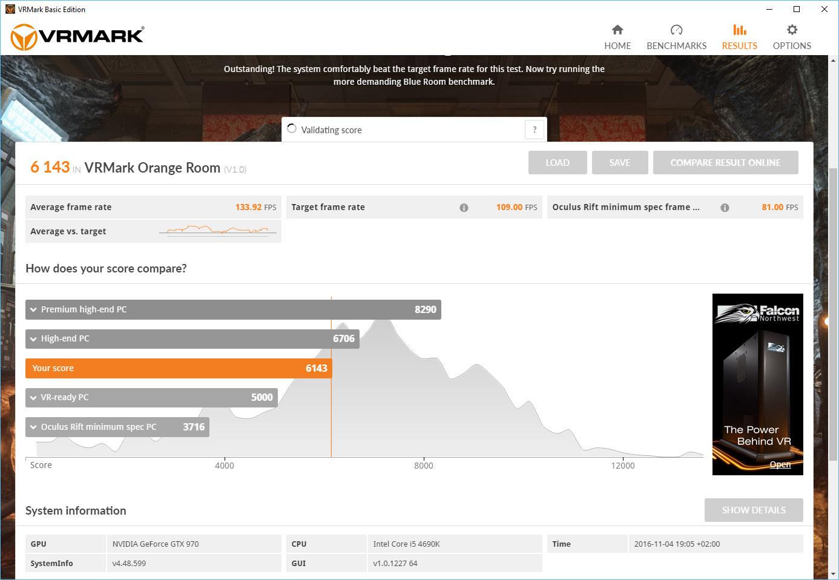Click info icon beside Target frame rate
This screenshot has height=580, width=839.
[464, 208]
